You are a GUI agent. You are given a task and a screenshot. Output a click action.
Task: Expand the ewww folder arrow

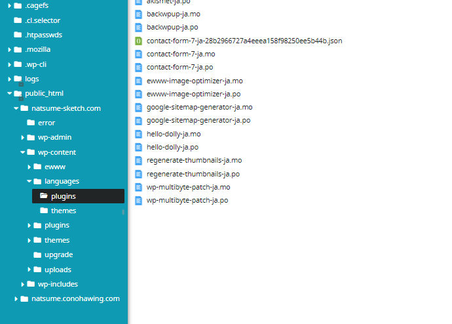coord(29,167)
